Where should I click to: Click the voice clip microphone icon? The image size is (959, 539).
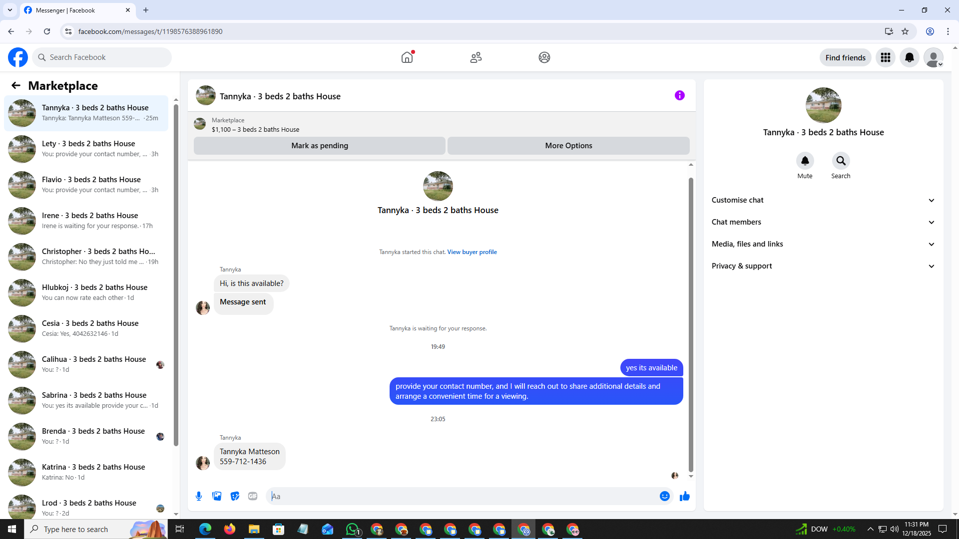pos(199,496)
